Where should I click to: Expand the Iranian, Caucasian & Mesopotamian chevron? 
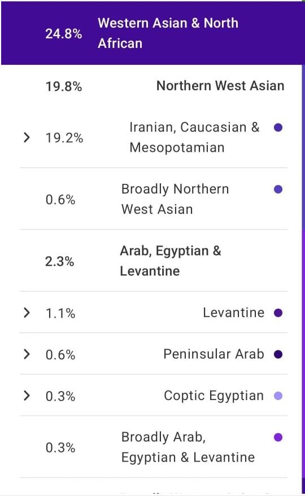27,137
